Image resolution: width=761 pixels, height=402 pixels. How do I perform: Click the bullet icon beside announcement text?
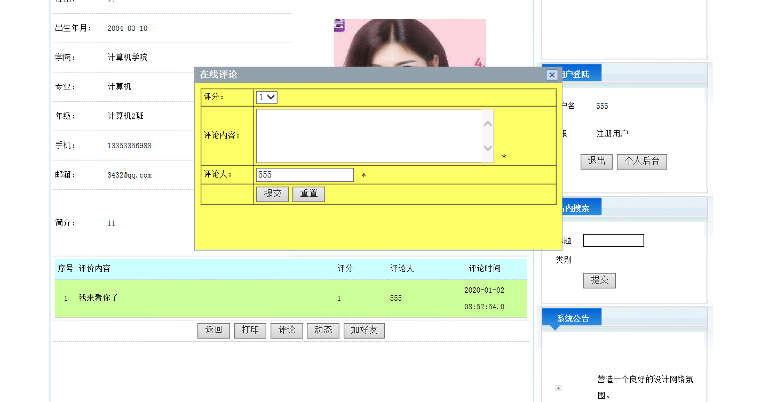pos(558,388)
